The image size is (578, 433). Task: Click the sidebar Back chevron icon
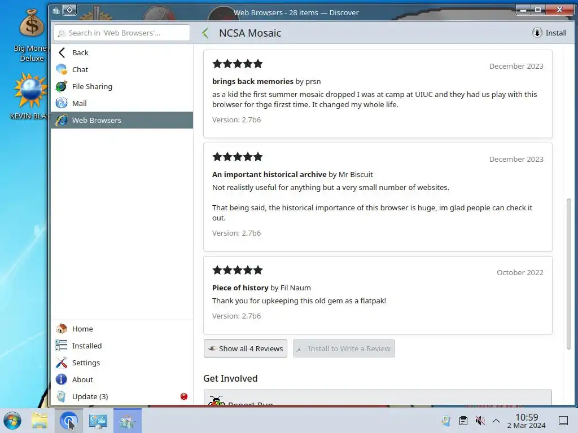[62, 52]
